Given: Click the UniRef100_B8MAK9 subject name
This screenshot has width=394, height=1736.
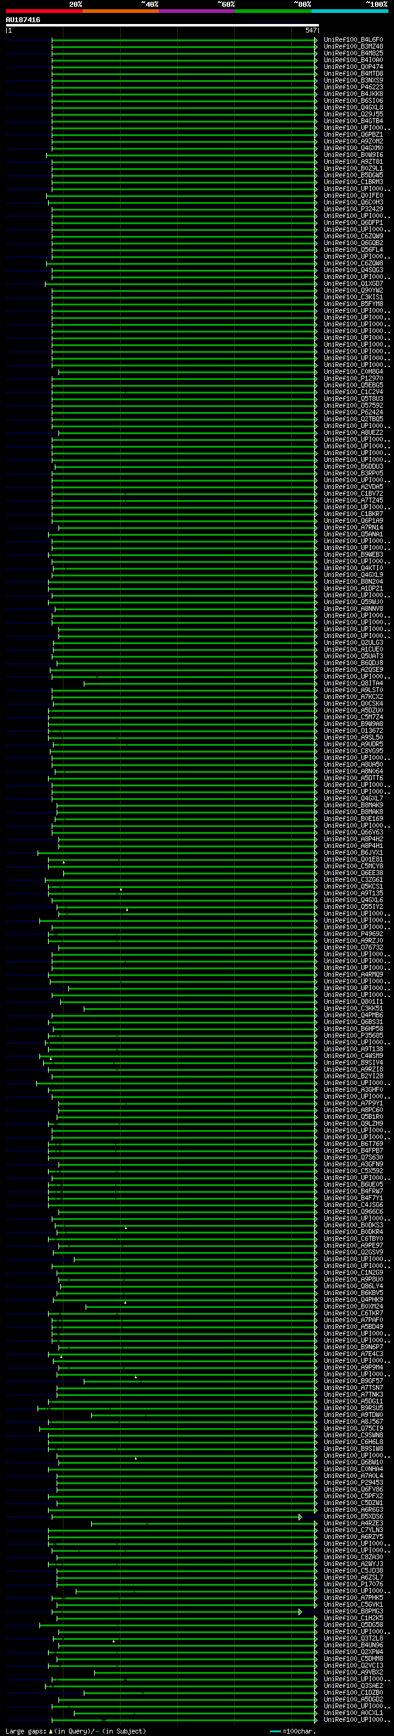Looking at the screenshot, I should pyautogui.click(x=353, y=805).
